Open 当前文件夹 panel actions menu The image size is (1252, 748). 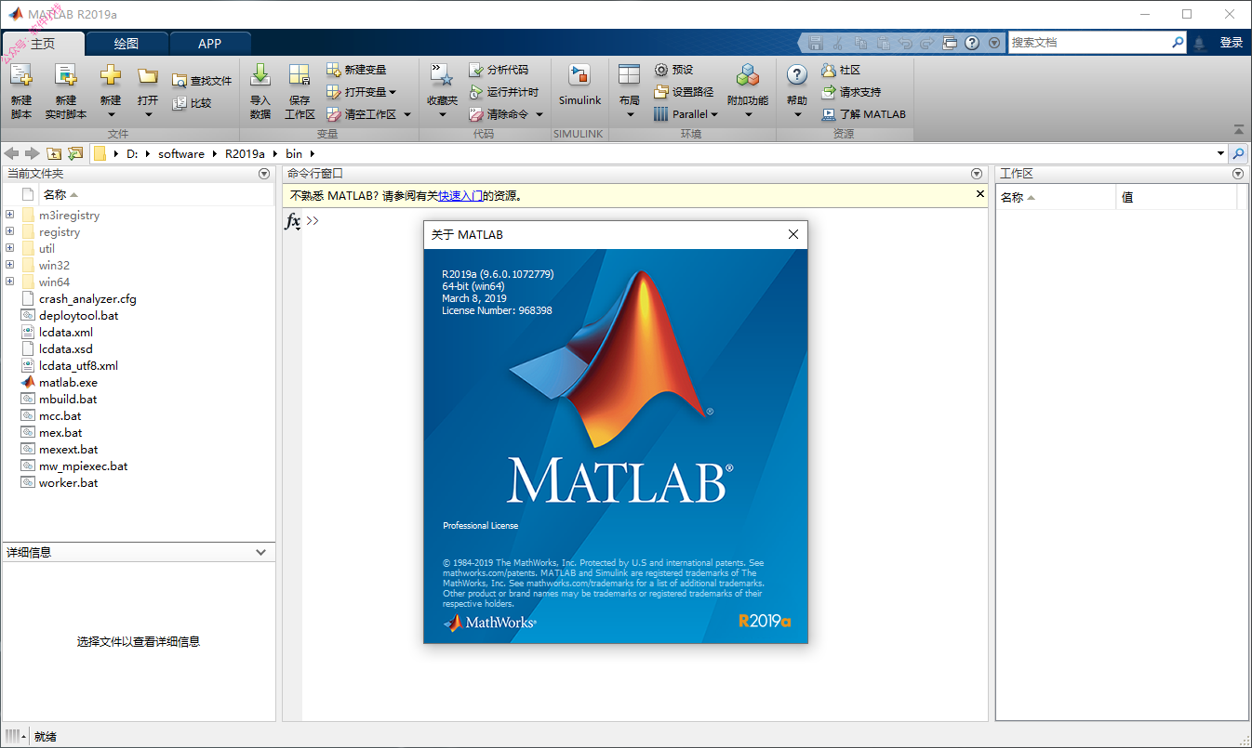click(x=264, y=174)
